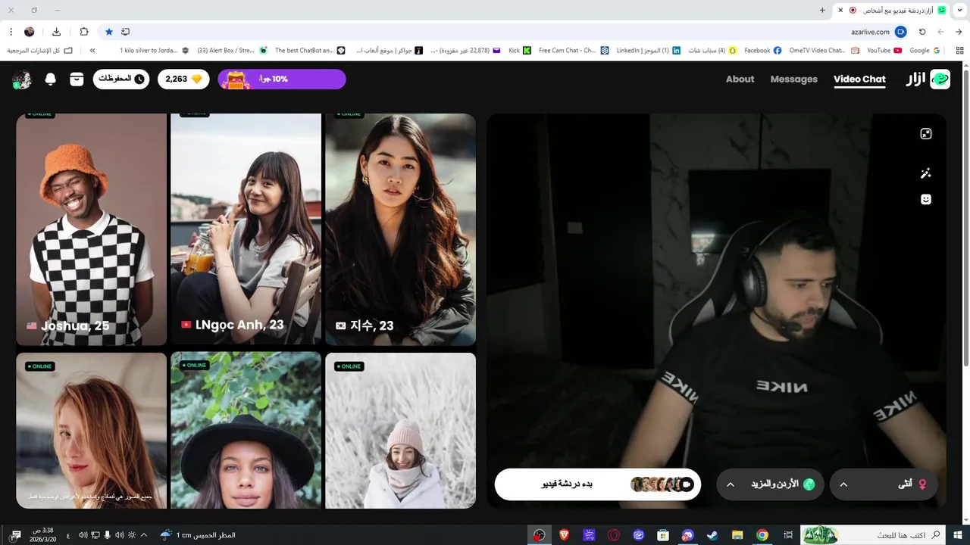Click the minimize video preview icon
The height and width of the screenshot is (545, 970).
tap(925, 134)
